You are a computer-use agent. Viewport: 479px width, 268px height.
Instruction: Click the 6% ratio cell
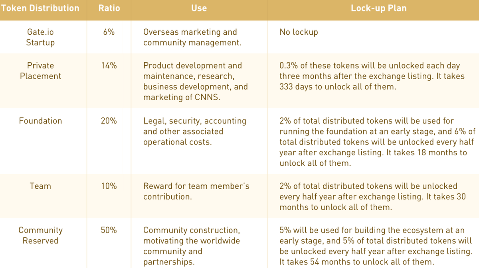[x=109, y=32]
